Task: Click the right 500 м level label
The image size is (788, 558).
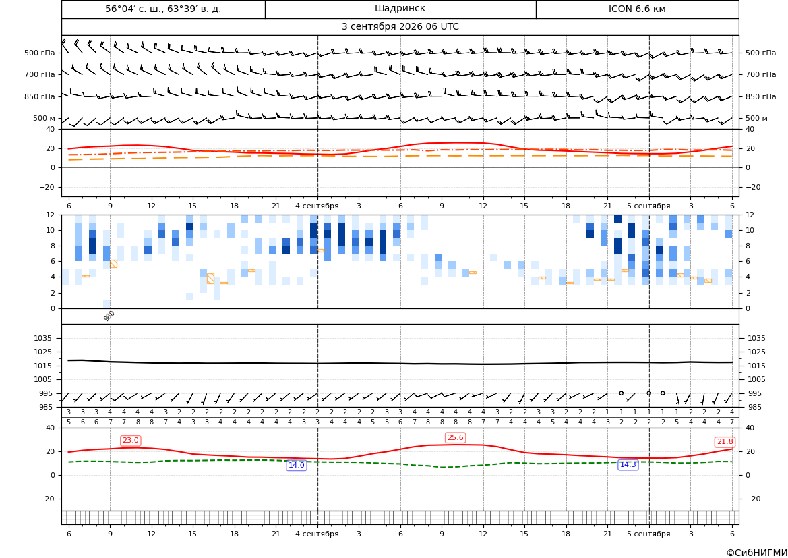Action: click(757, 118)
